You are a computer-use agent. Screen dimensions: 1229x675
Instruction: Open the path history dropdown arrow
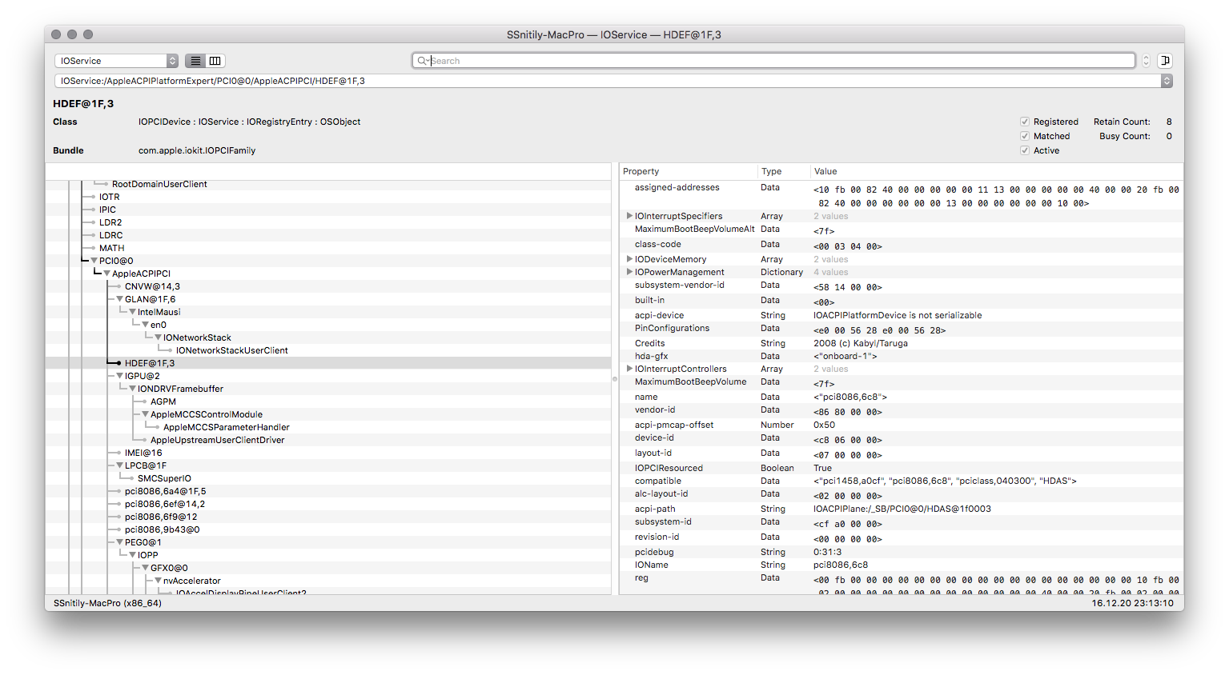coord(1167,81)
